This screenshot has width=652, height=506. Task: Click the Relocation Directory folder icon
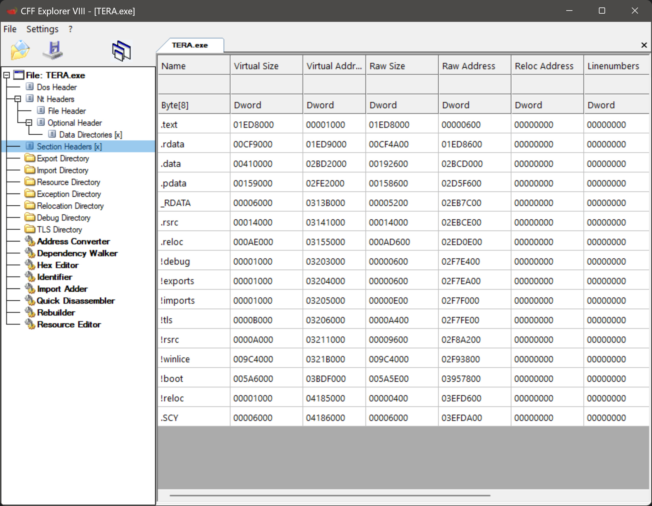click(x=30, y=206)
